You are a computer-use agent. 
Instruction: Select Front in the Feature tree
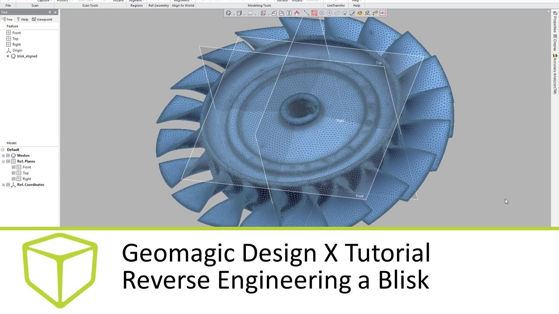pos(17,33)
